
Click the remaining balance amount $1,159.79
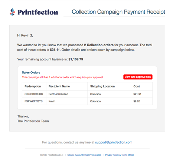coord(76,59)
